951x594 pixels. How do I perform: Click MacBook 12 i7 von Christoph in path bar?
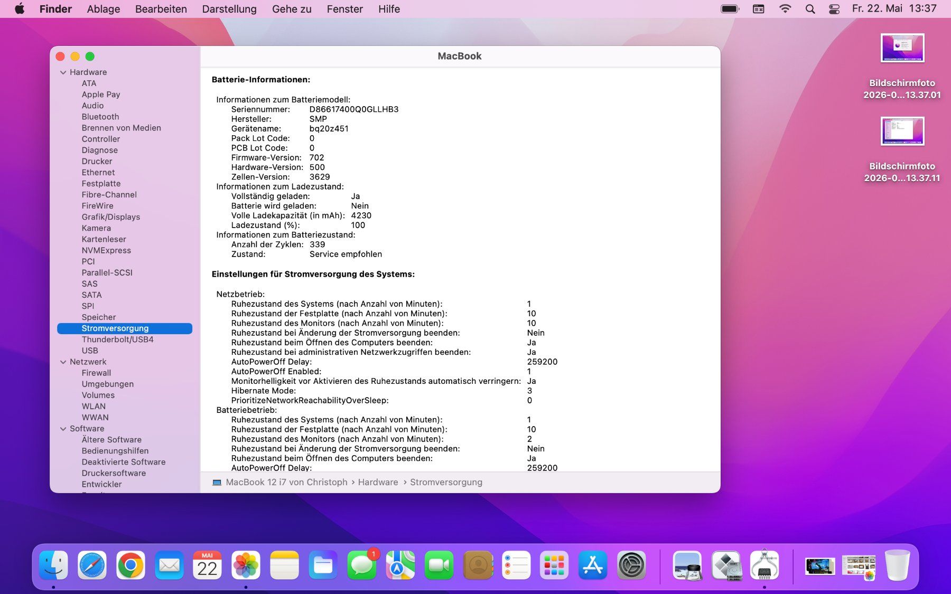coord(281,482)
